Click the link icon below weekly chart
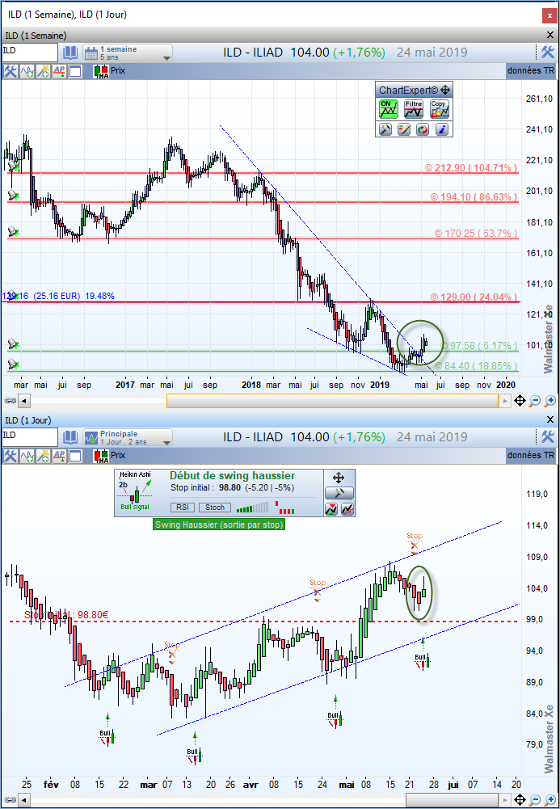The height and width of the screenshot is (809, 560). 9,400
